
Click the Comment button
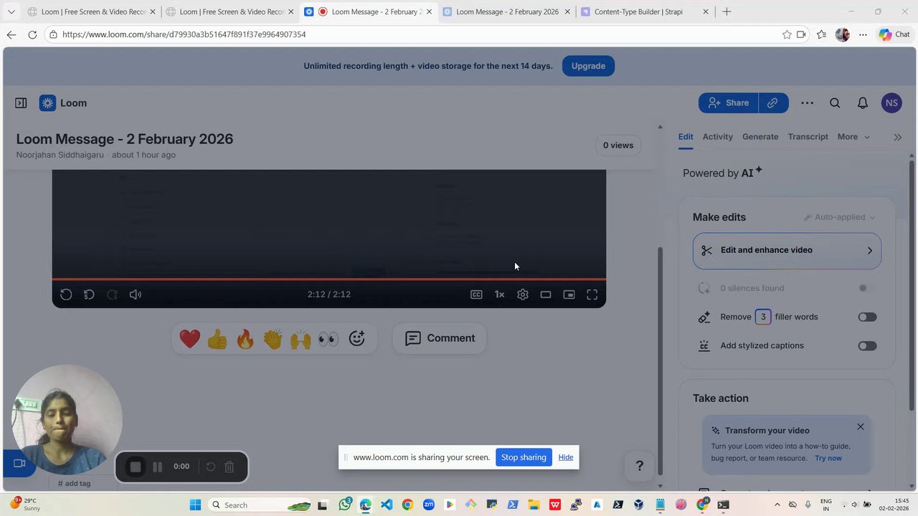(x=440, y=338)
